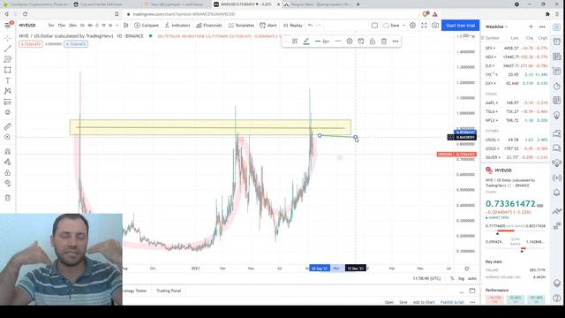Open the USD price scale currency dropdown
This screenshot has height=318, width=565.
coord(467,36)
